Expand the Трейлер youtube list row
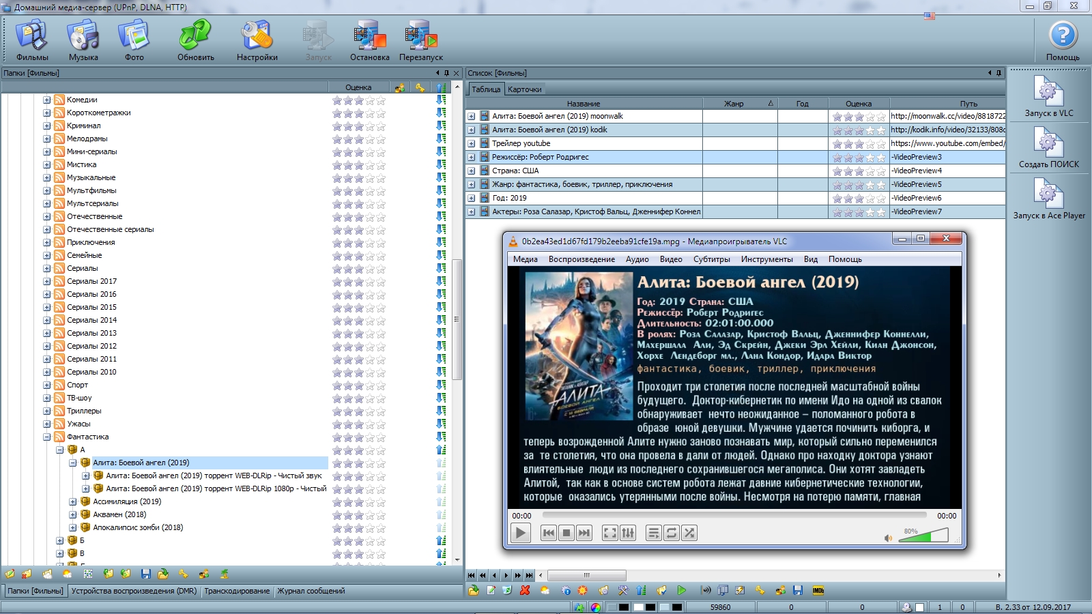 point(471,144)
